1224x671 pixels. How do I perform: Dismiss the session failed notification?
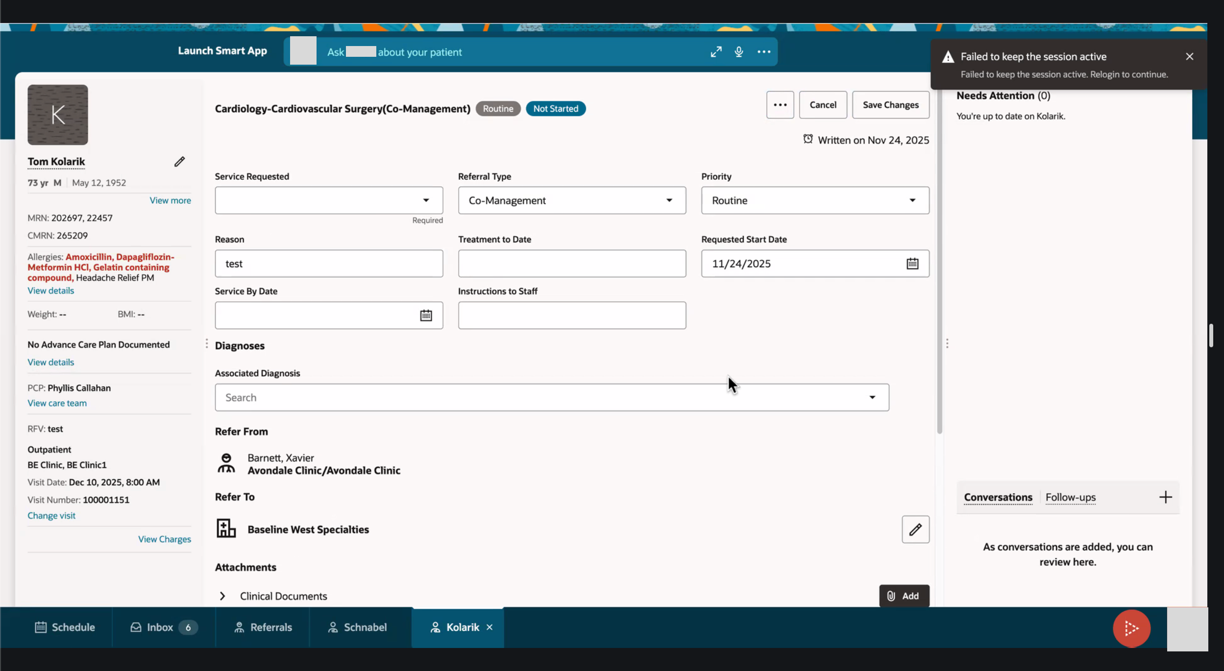pyautogui.click(x=1189, y=56)
